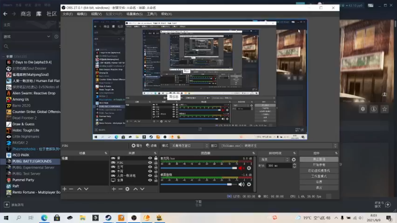Switch Steam to Big Picture mode icon

pos(371,5)
